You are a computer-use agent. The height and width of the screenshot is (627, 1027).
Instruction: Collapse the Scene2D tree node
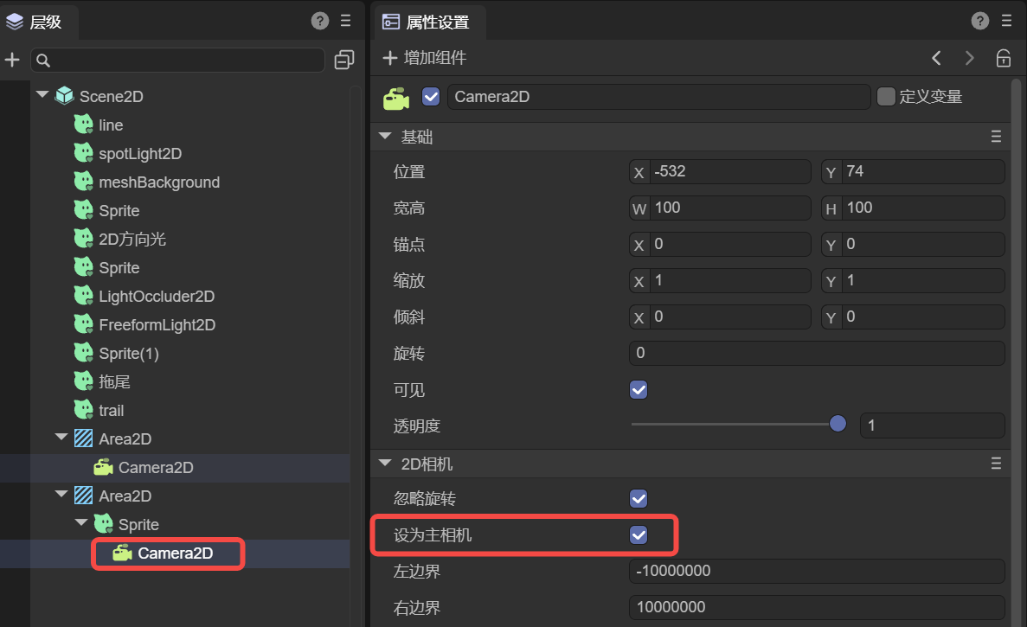42,95
